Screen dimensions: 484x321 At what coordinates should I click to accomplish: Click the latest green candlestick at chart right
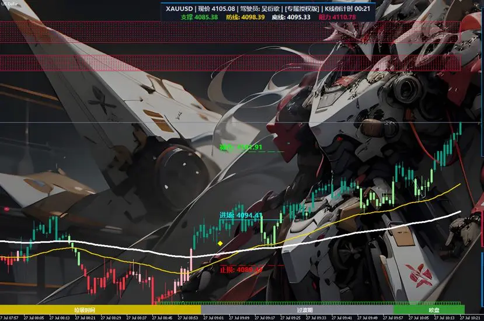tap(460, 128)
